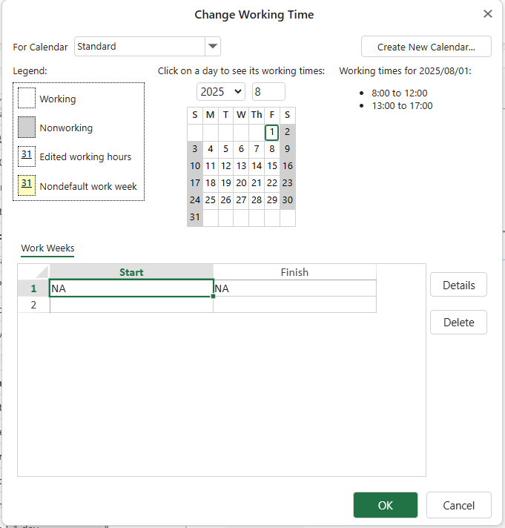
Task: Select August 27 in the calendar
Action: coord(241,200)
